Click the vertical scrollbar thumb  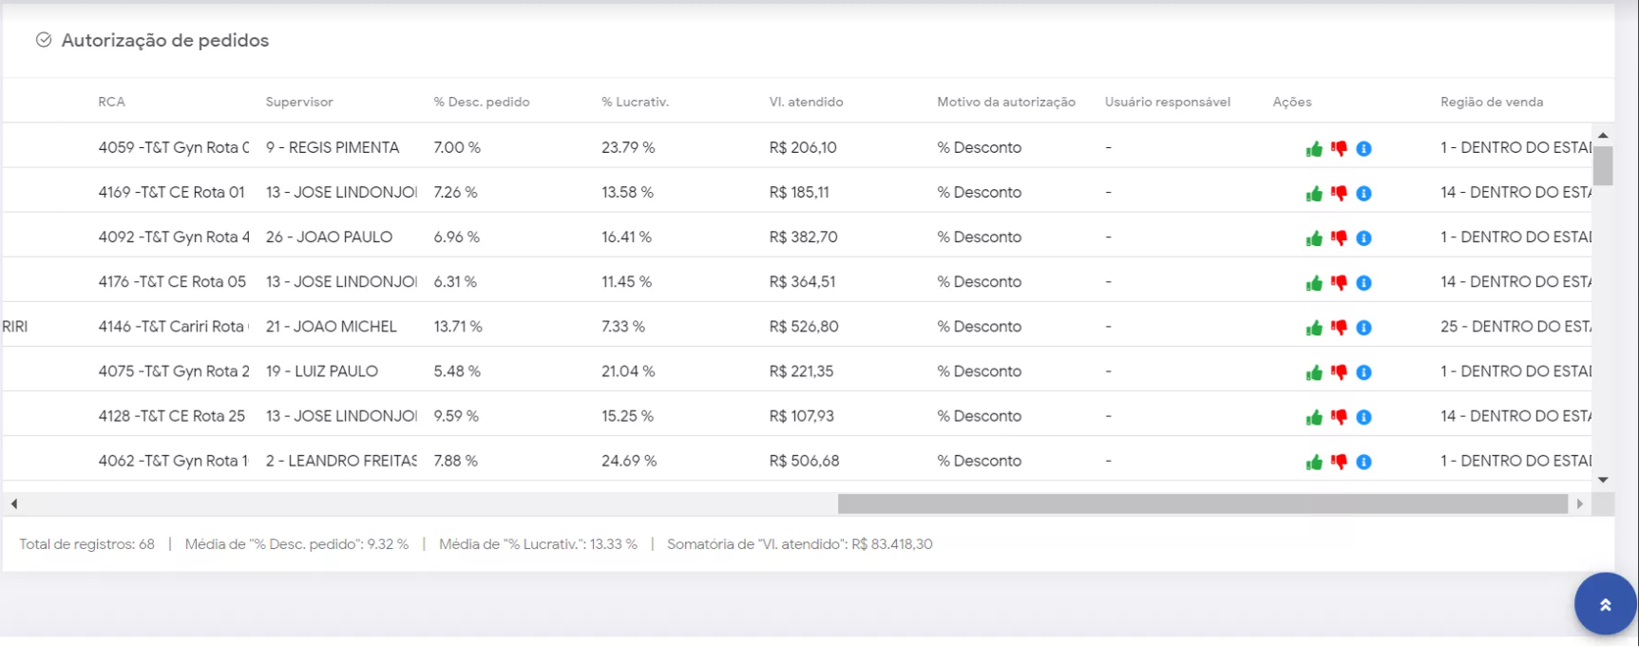click(1603, 166)
